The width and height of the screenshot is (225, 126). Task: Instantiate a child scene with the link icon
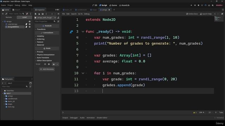pyautogui.click(x=6, y=14)
